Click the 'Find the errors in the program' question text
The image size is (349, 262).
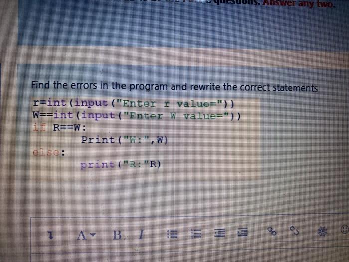pyautogui.click(x=174, y=86)
